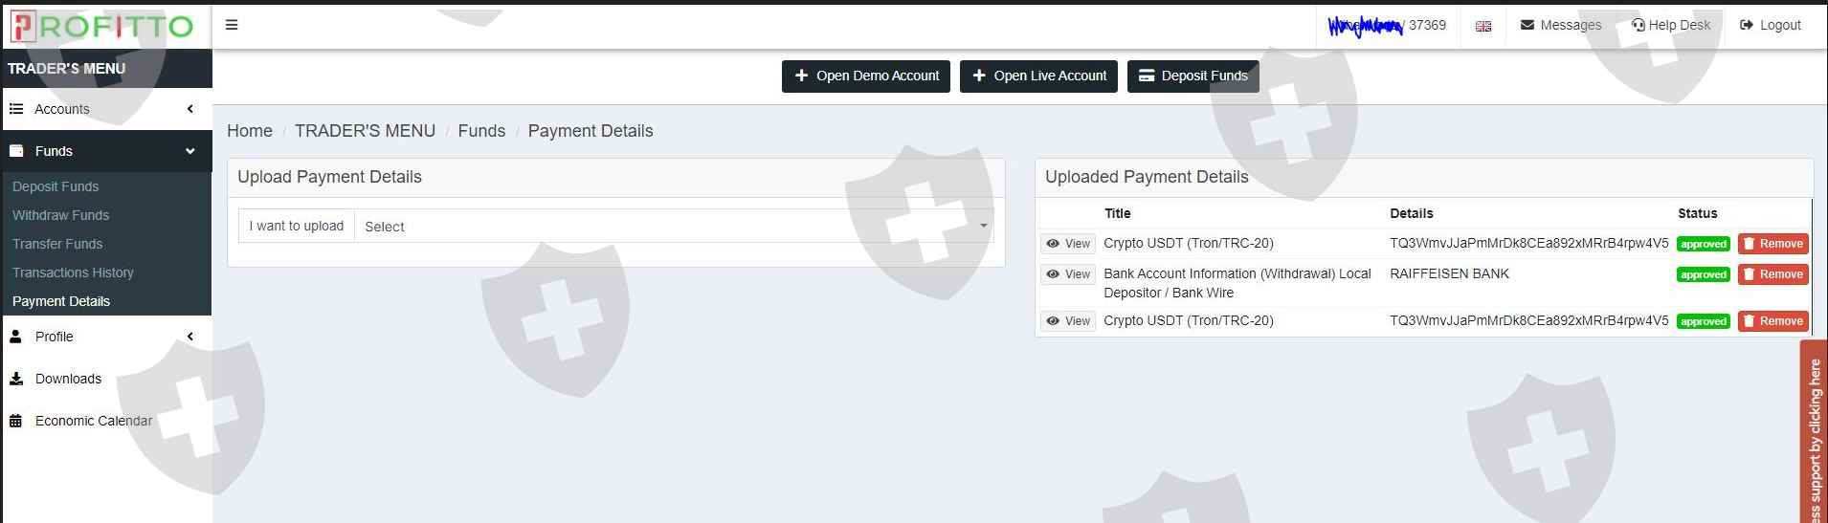Toggle the hamburger sidebar menu icon
This screenshot has height=523, width=1828.
(232, 25)
